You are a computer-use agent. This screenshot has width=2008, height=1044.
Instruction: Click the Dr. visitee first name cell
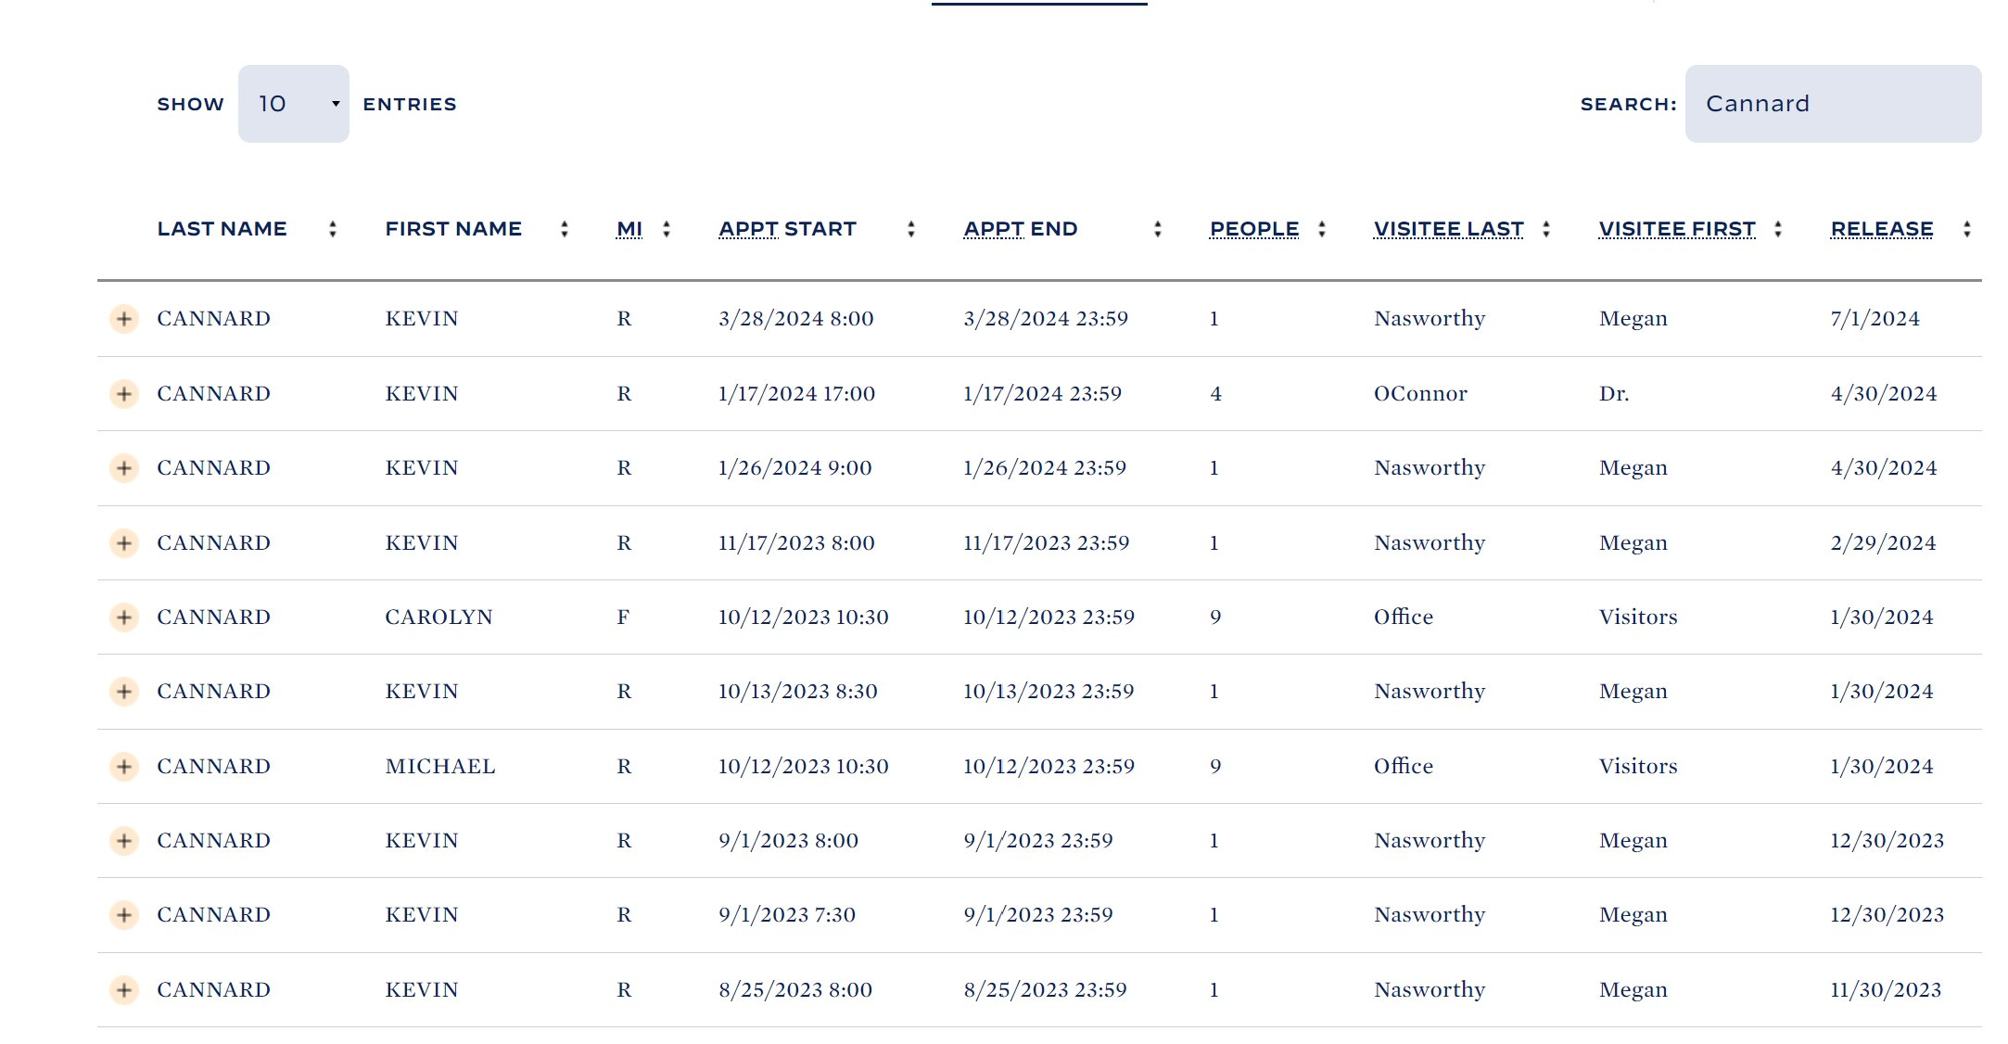1614,394
